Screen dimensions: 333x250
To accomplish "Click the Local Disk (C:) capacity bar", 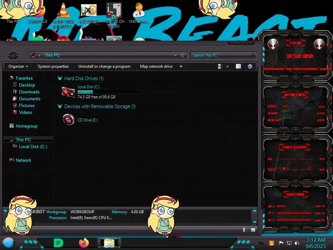I will (x=108, y=92).
